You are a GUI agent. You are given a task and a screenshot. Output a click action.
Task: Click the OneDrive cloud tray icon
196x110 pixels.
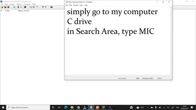click(152, 107)
